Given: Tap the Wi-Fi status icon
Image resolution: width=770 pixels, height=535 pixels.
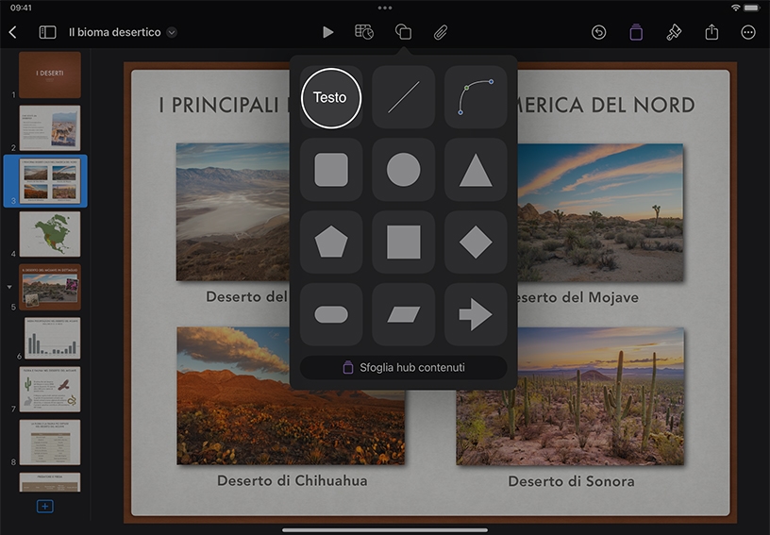Looking at the screenshot, I should point(736,8).
